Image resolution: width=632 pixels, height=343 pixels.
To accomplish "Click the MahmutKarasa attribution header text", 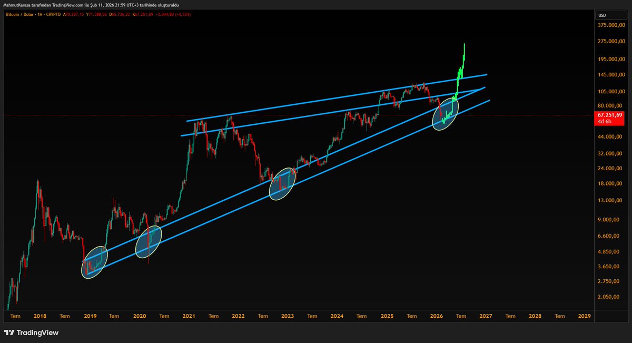I will coord(91,5).
